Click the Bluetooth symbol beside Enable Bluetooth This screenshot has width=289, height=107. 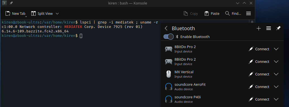pyautogui.click(x=177, y=37)
